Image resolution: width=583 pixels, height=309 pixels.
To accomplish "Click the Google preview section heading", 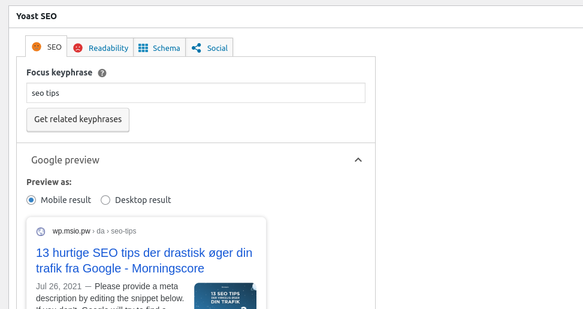I will pyautogui.click(x=65, y=160).
